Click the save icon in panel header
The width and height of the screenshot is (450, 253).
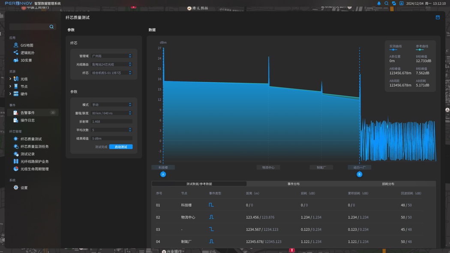tap(438, 18)
